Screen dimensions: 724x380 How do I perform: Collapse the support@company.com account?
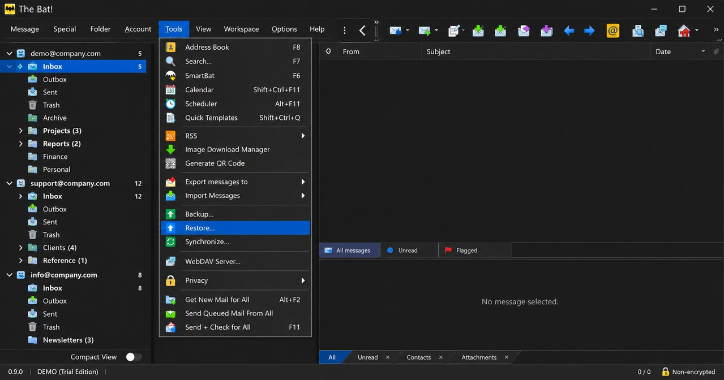point(9,183)
